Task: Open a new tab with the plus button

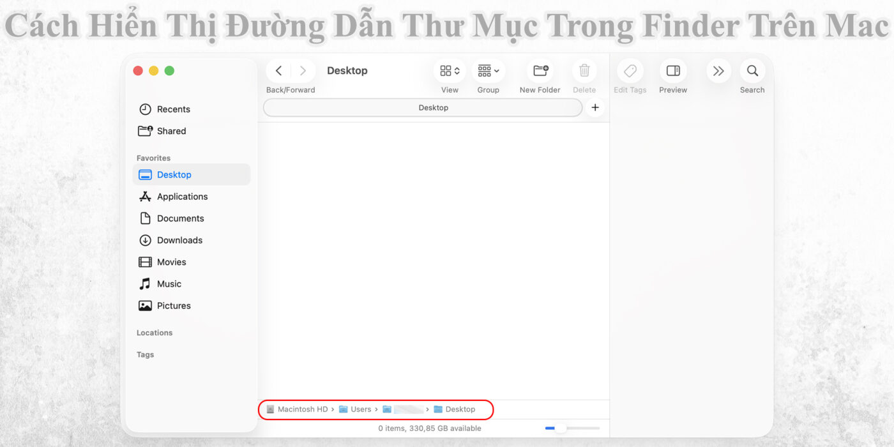Action: [595, 107]
